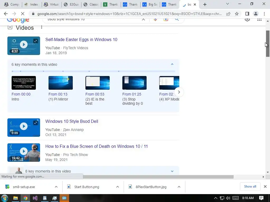This screenshot has height=202, width=270.
Task: Click Show all downloads
Action: tap(250, 186)
